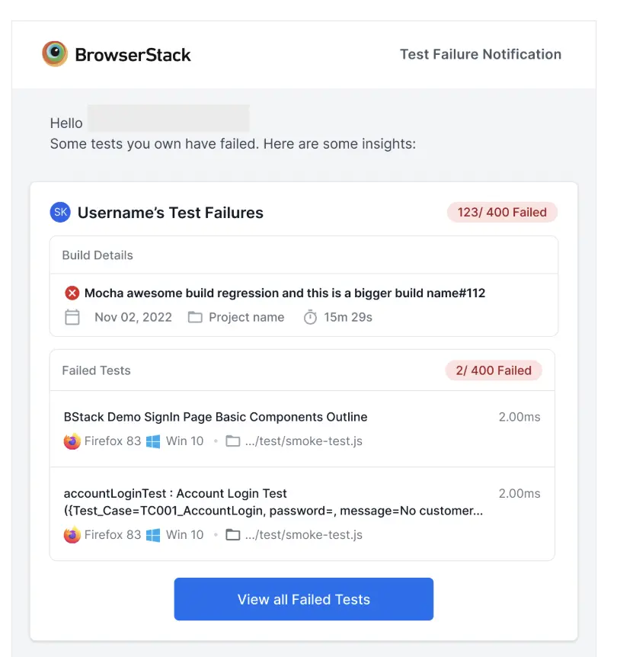
Task: Open the accountLoginTest : Account Login Test entry
Action: tap(175, 494)
